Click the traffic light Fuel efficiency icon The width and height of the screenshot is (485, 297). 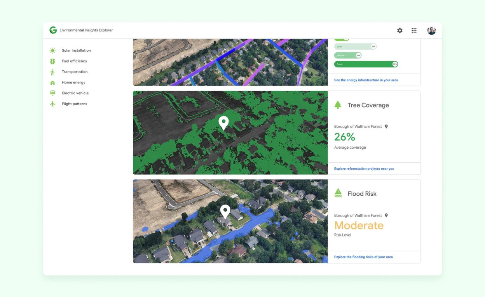(52, 61)
